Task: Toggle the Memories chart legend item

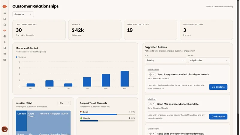Action: pyautogui.click(x=21, y=57)
